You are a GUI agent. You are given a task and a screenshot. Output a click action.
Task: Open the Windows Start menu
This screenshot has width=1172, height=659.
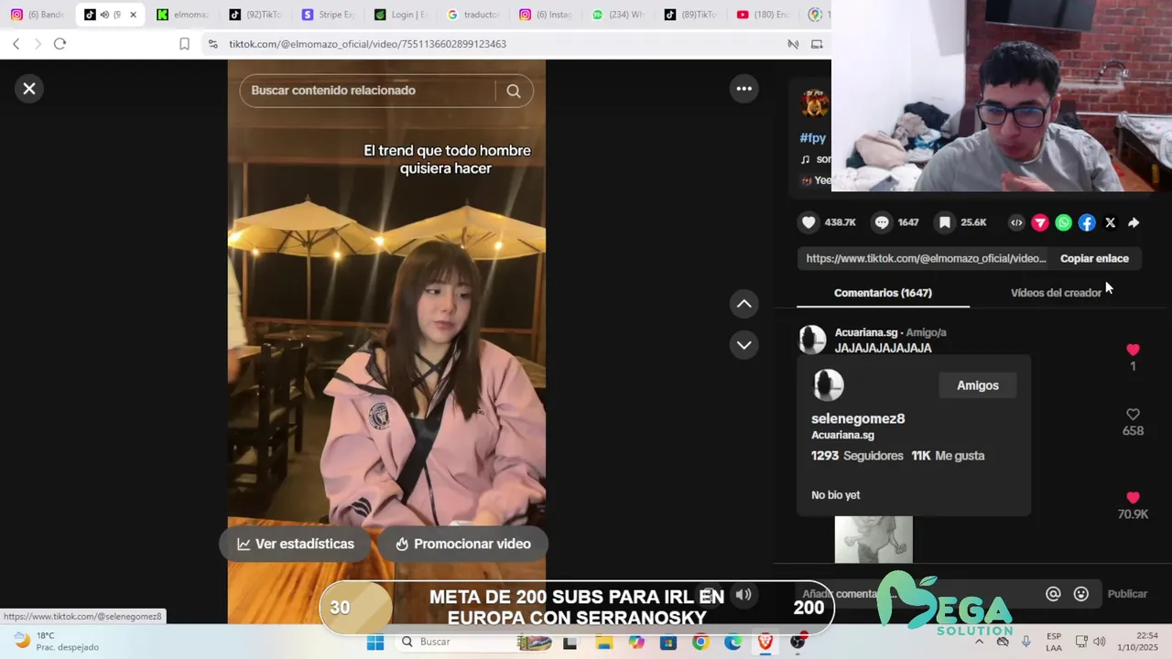coord(375,643)
